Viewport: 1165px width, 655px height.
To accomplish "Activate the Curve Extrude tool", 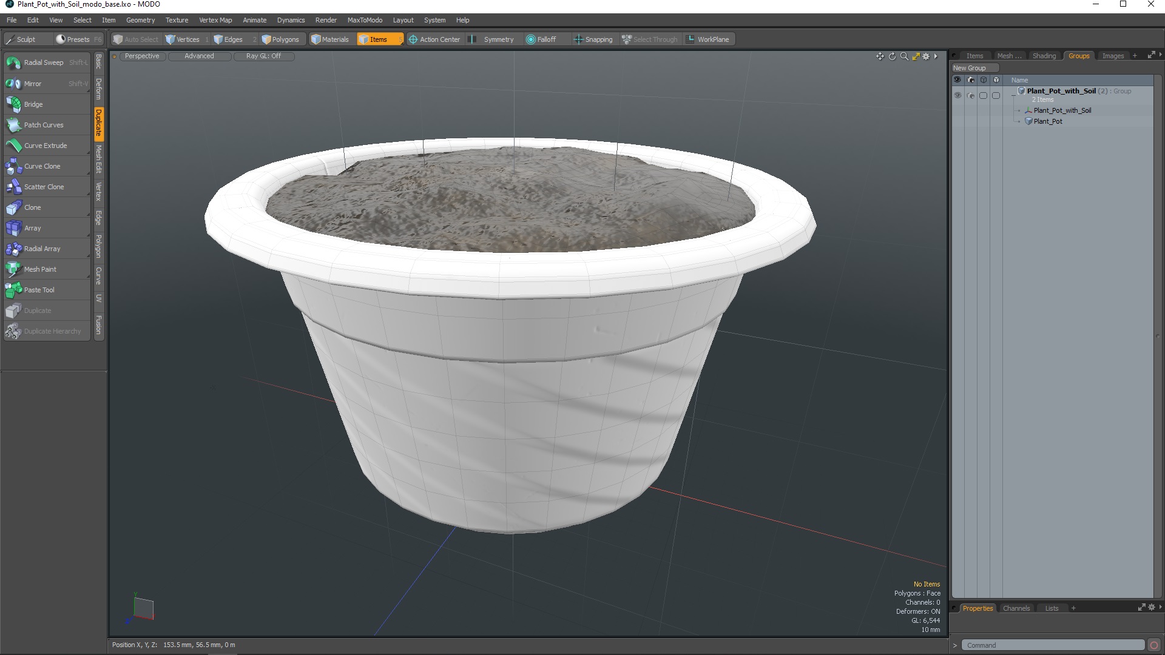I will click(45, 146).
